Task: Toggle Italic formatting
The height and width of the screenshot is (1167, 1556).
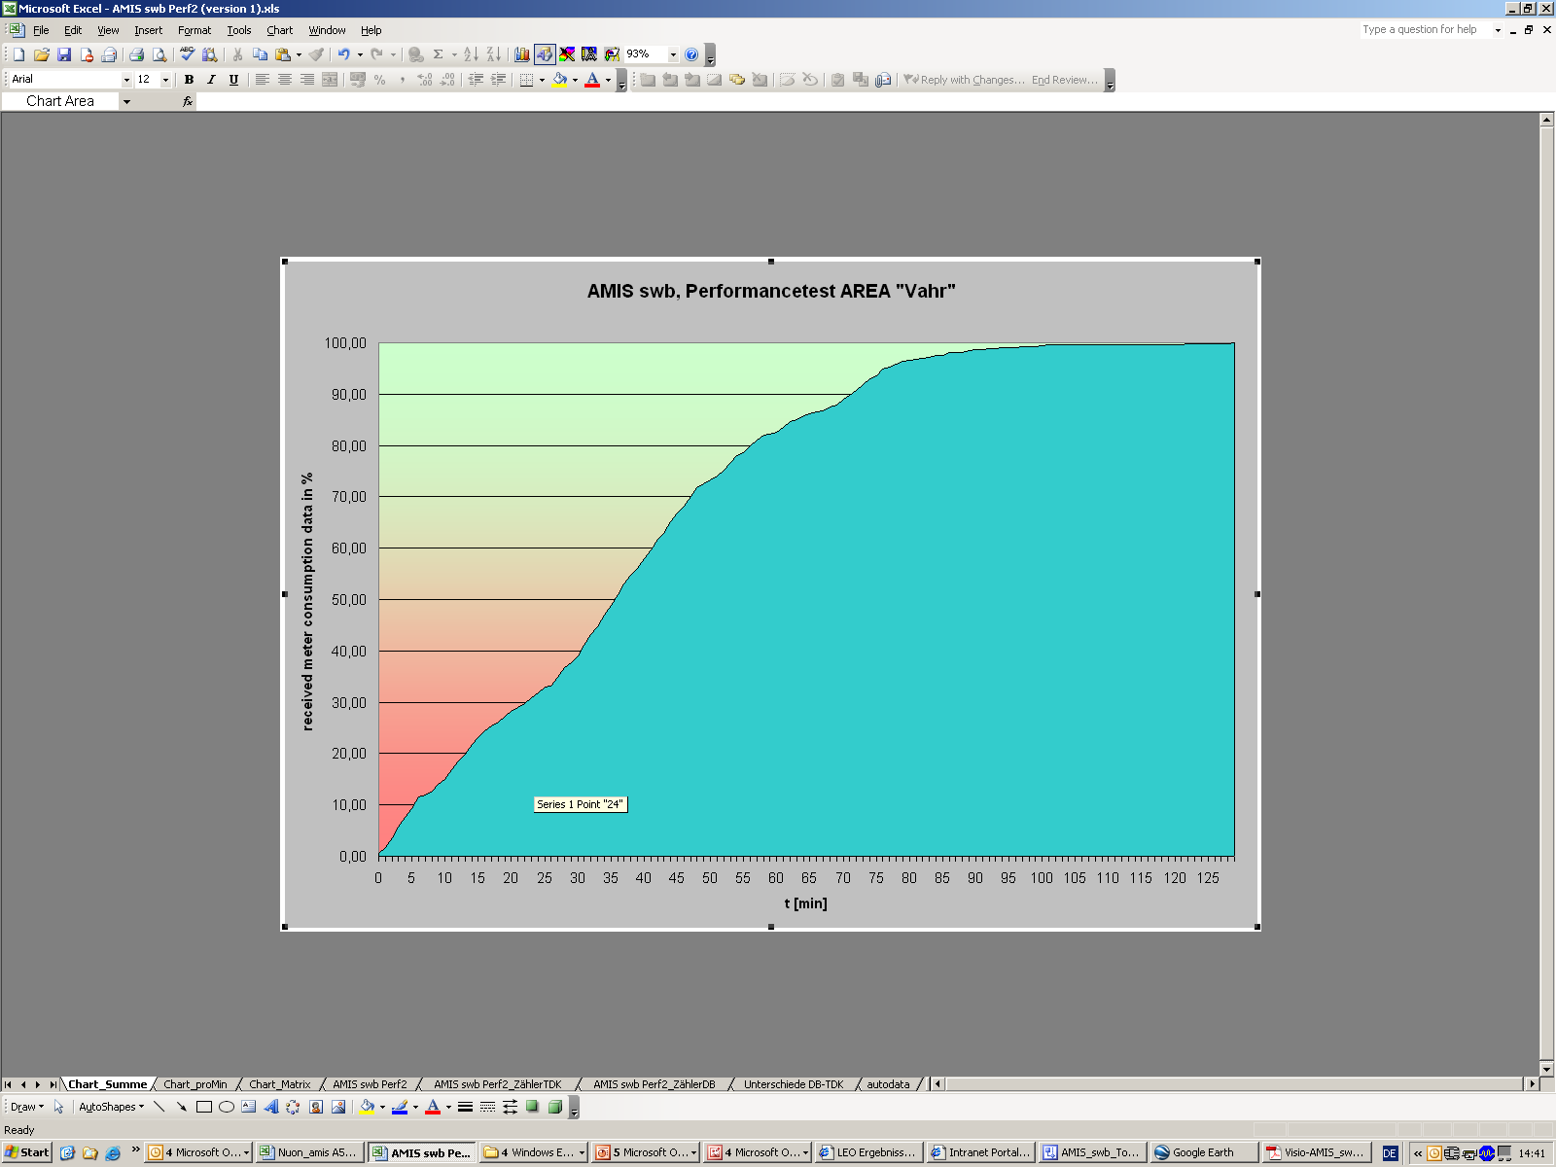Action: coord(211,80)
